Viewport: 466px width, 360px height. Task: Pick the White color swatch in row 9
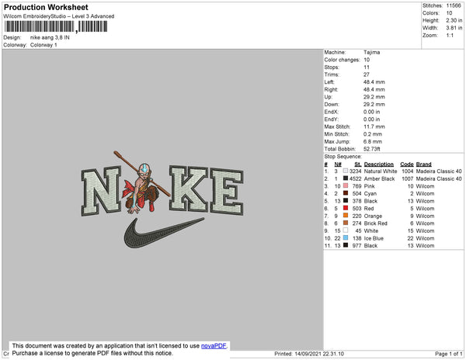346,230
